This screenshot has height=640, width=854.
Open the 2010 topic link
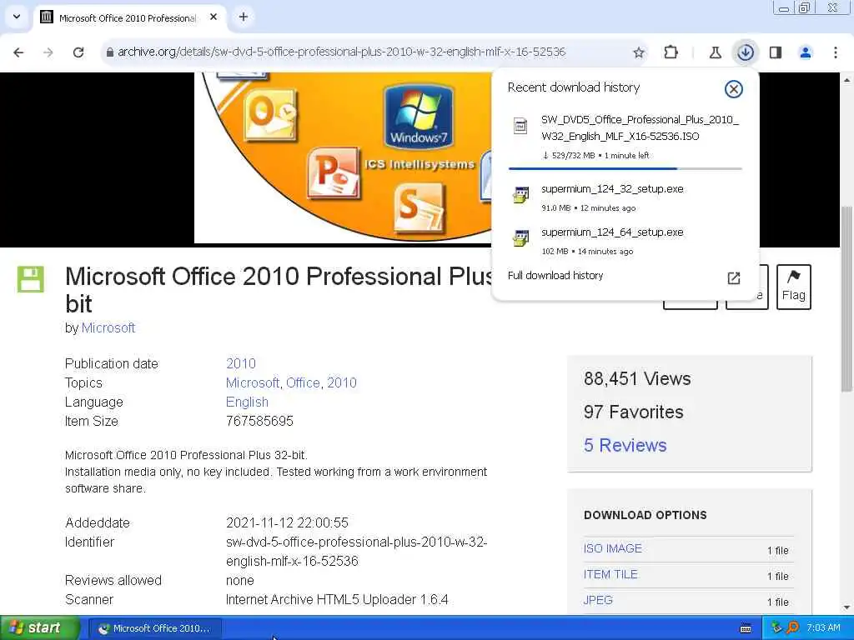tap(341, 382)
